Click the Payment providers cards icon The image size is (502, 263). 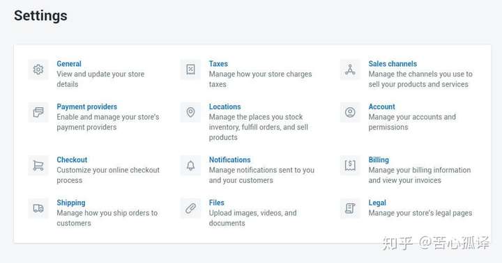[x=38, y=112]
